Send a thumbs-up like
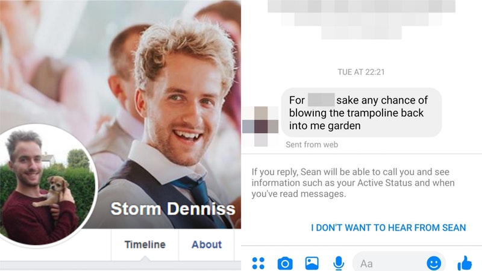 465,263
